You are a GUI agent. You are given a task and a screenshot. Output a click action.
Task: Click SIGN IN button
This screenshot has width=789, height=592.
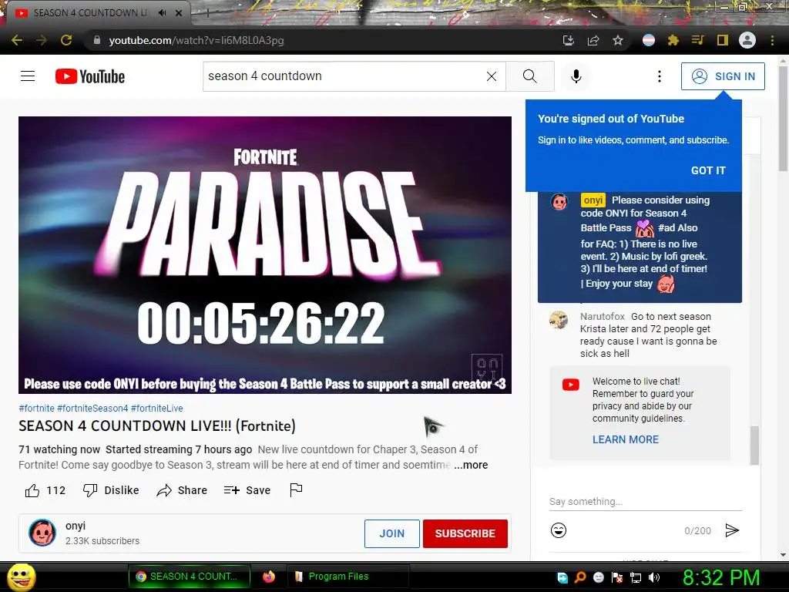point(723,76)
